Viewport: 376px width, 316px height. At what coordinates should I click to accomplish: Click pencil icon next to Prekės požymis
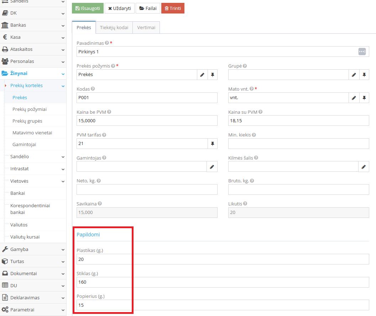(x=202, y=75)
